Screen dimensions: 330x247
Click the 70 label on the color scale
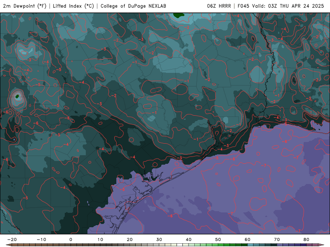coord(277,240)
